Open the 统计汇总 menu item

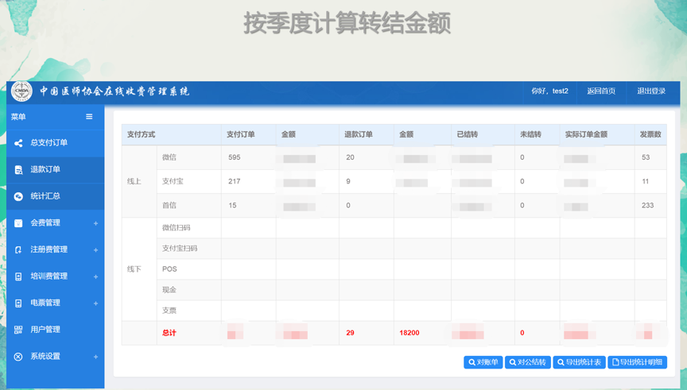click(45, 196)
